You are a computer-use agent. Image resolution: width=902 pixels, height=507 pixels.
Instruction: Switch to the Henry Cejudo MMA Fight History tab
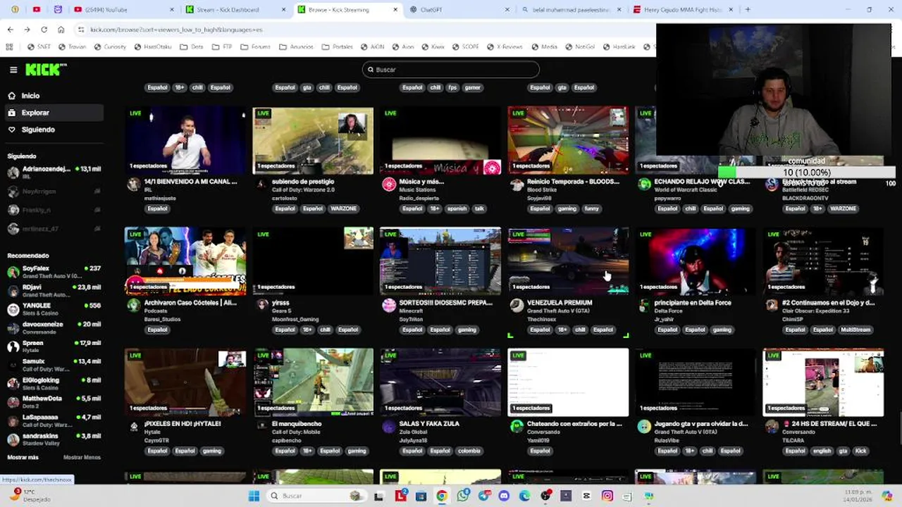(x=683, y=10)
